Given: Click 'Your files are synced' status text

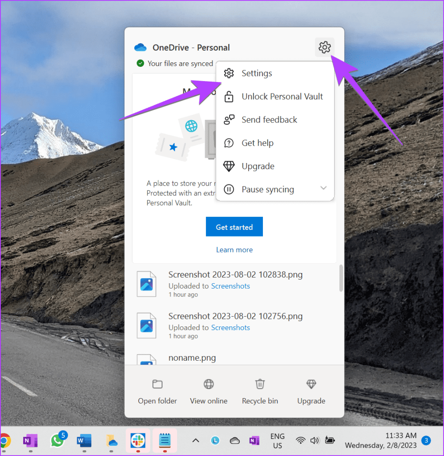Looking at the screenshot, I should 180,63.
